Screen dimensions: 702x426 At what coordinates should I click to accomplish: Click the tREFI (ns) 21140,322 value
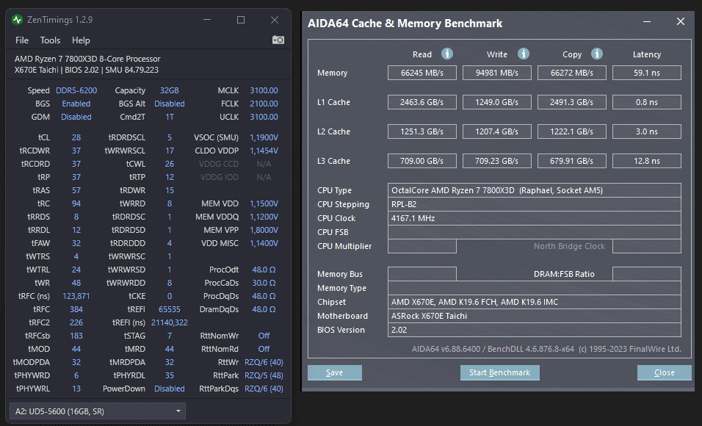click(169, 322)
